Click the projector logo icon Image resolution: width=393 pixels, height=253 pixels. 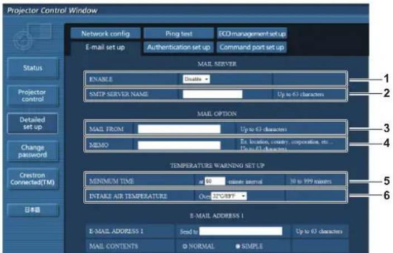click(33, 37)
